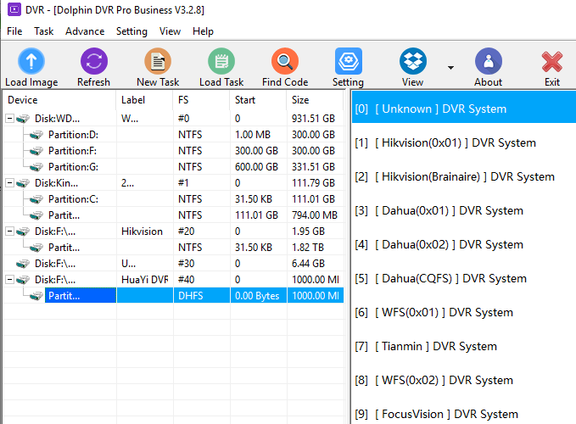Click the Label column header
576x424 pixels.
point(144,100)
